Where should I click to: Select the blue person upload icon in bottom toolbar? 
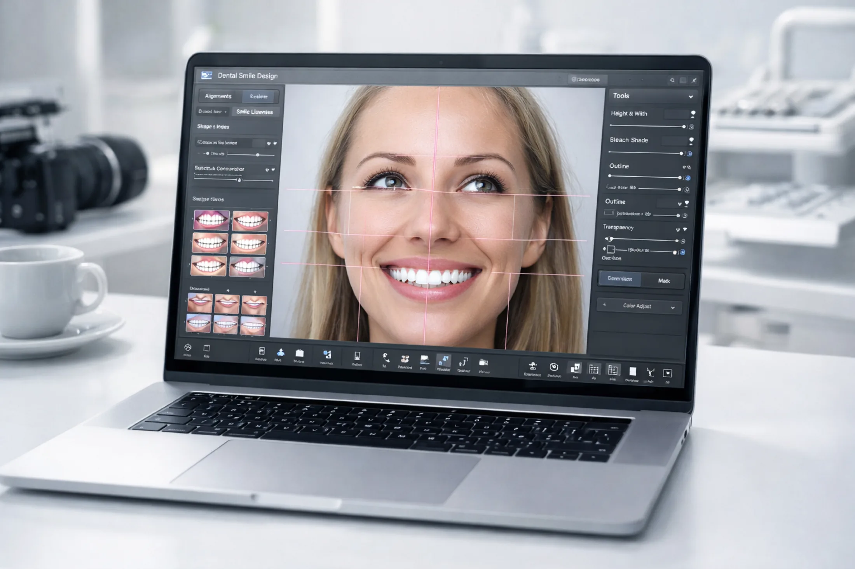point(280,353)
